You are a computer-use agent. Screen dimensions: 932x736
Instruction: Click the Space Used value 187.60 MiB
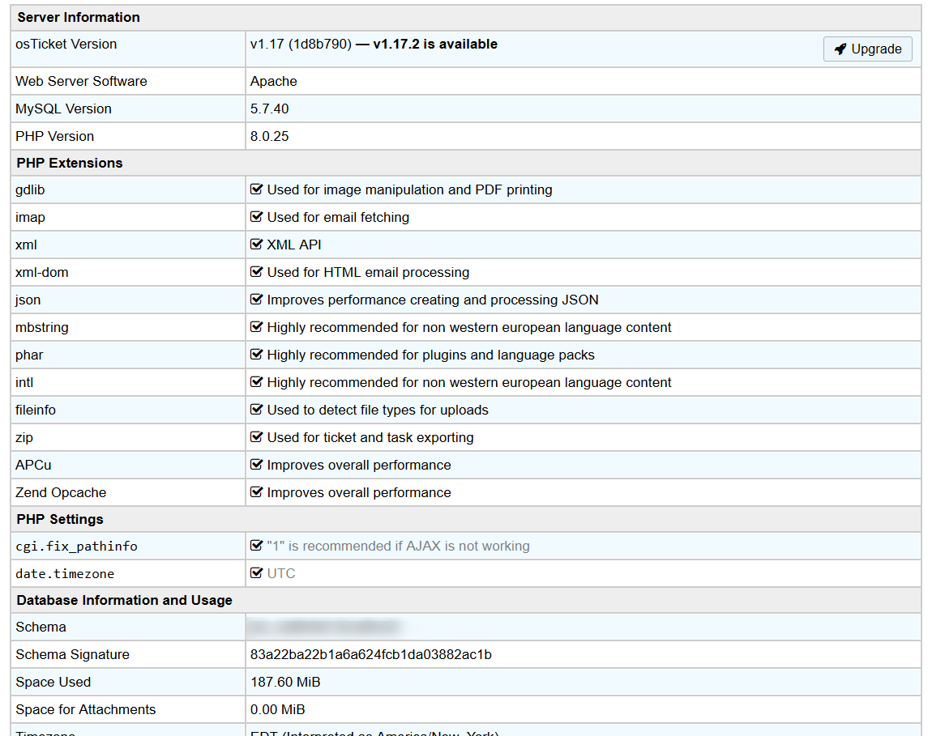[x=285, y=682]
